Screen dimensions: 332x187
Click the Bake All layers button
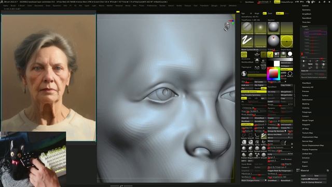click(x=314, y=71)
